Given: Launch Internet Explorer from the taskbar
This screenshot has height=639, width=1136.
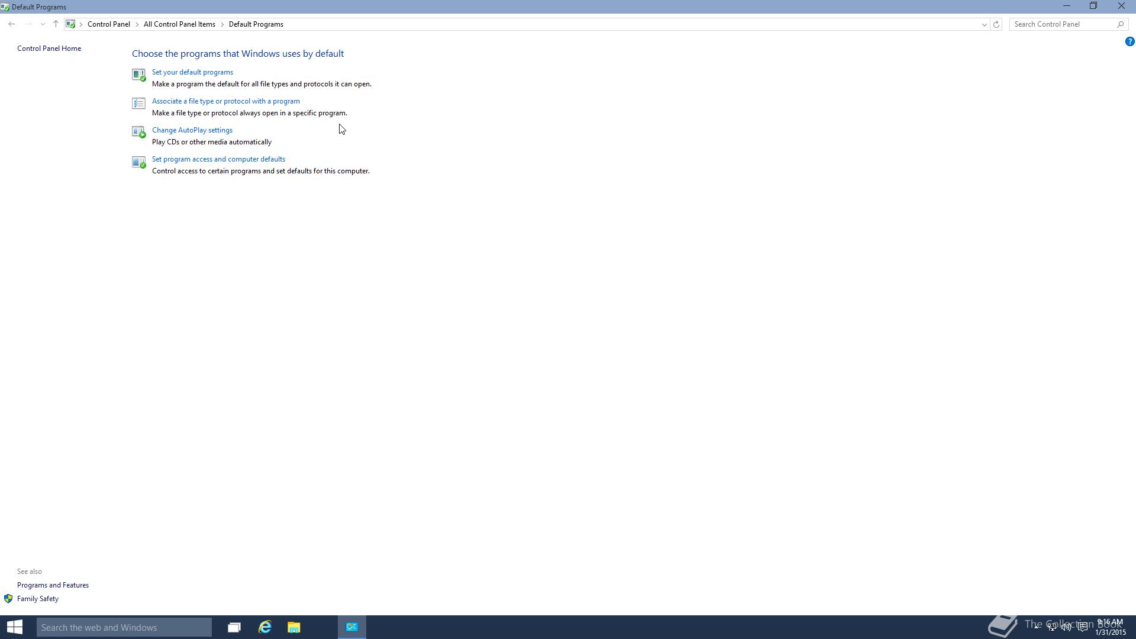Looking at the screenshot, I should [x=264, y=627].
